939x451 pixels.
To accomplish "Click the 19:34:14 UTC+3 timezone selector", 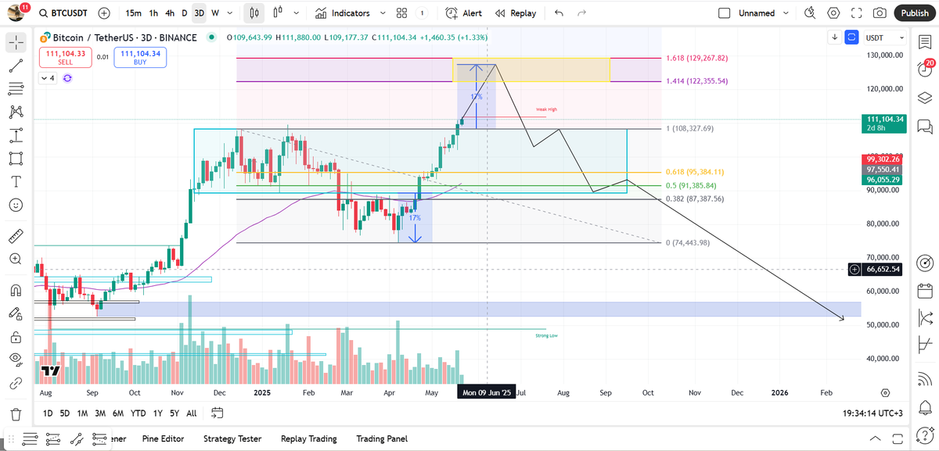I will click(872, 413).
